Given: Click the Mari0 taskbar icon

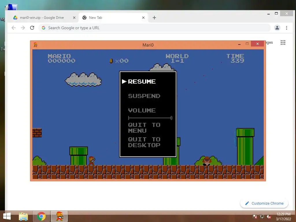Looking at the screenshot, I should click(59, 216).
